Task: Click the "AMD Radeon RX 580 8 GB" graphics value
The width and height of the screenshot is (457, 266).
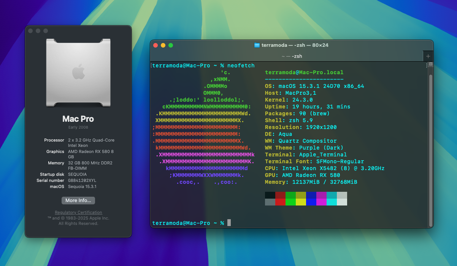Action: click(91, 154)
